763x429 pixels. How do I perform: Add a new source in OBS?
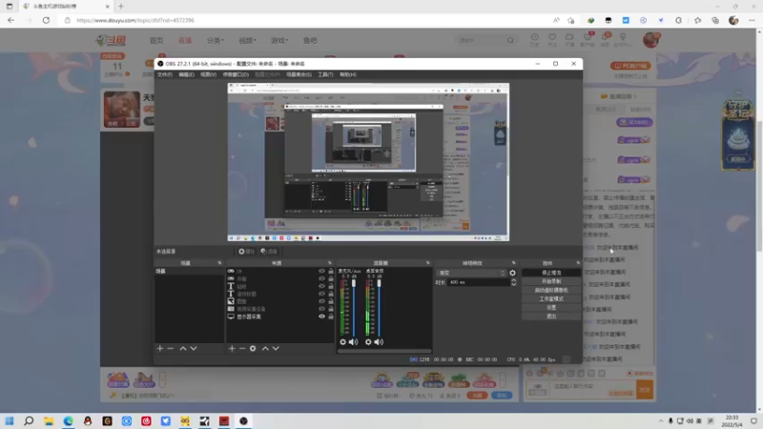232,348
